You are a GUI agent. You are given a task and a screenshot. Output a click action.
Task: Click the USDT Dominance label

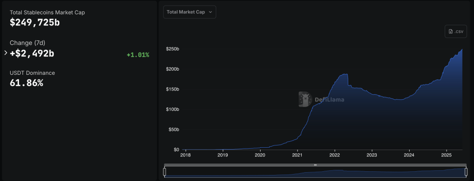pos(32,72)
